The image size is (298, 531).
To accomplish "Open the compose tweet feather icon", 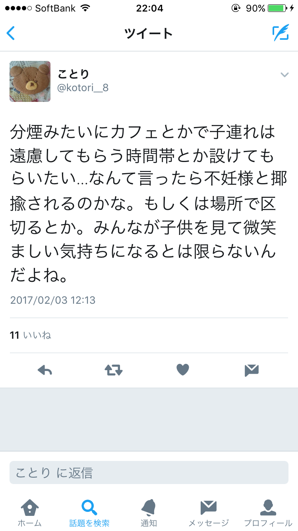I will 281,33.
